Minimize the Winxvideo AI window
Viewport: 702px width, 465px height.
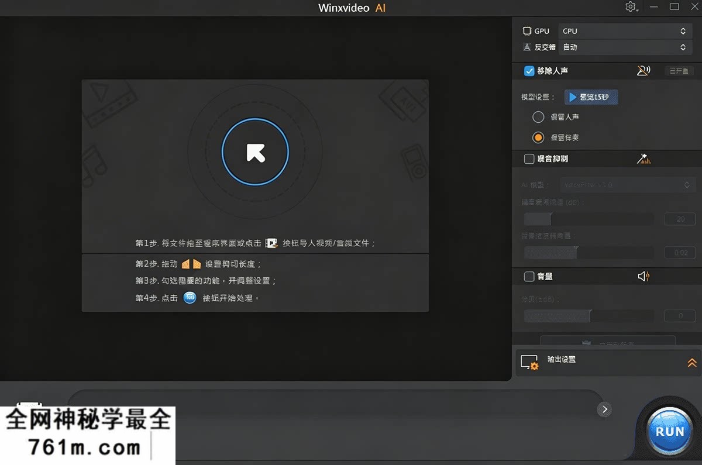point(653,7)
